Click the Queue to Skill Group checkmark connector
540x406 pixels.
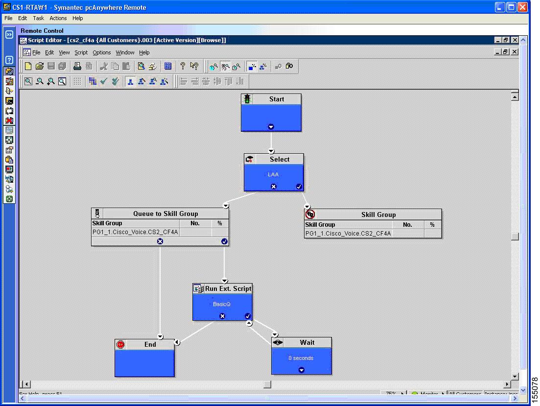coord(224,241)
